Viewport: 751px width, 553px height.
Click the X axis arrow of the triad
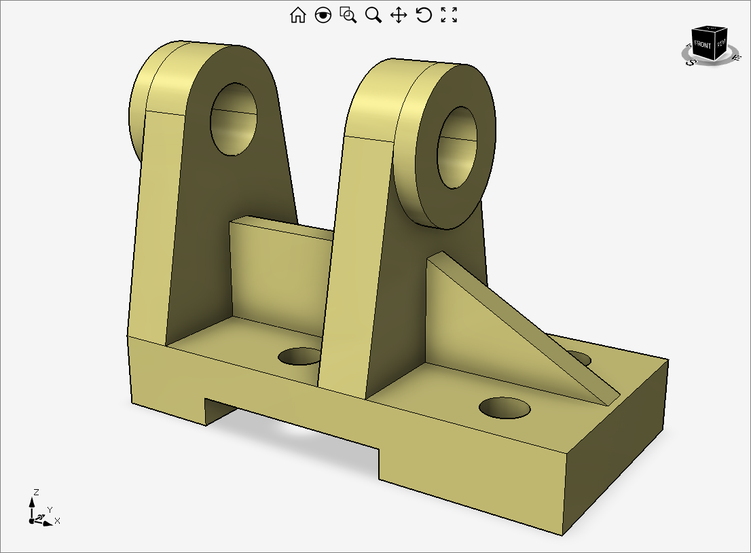click(x=49, y=523)
